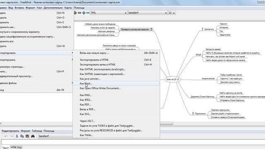The width and height of the screenshot is (265, 149).
Task: Click the scissors cut icon in the note editor
Action: [x=17, y=136]
